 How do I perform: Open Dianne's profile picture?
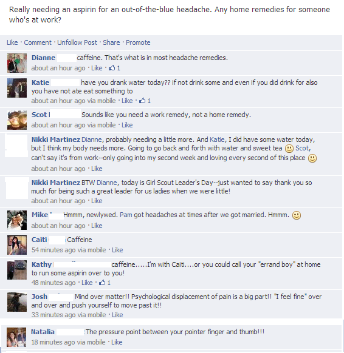pyautogui.click(x=17, y=63)
